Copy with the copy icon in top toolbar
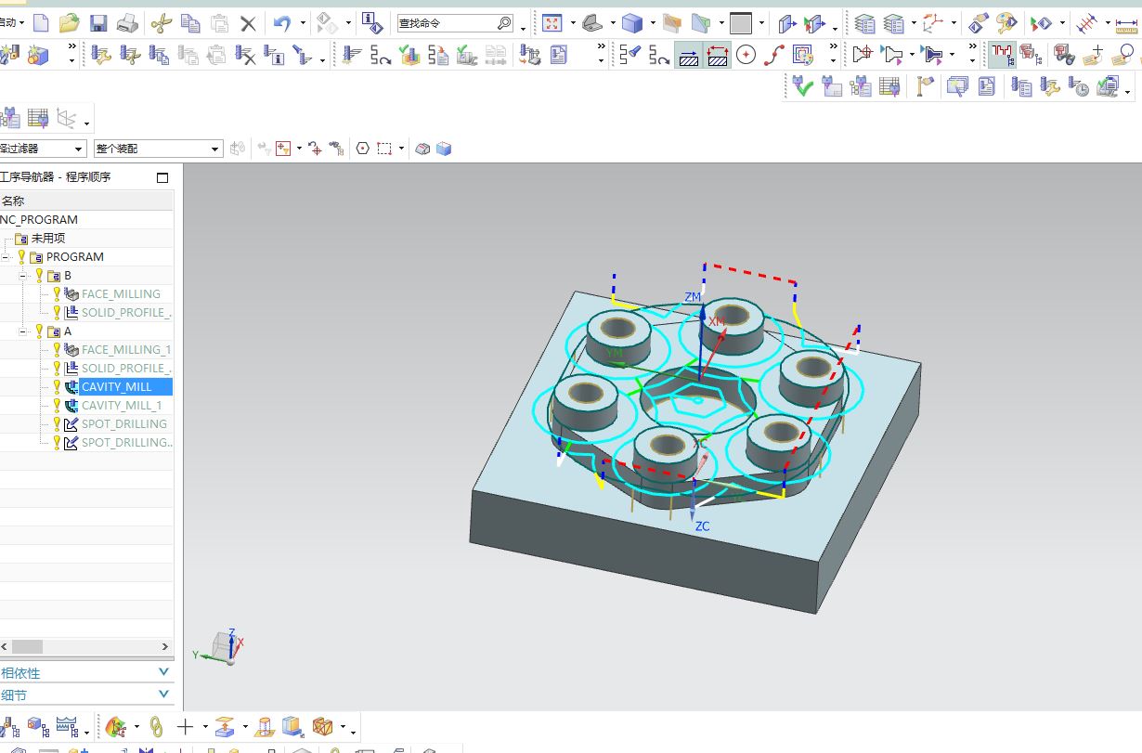Image resolution: width=1142 pixels, height=753 pixels. (x=190, y=22)
